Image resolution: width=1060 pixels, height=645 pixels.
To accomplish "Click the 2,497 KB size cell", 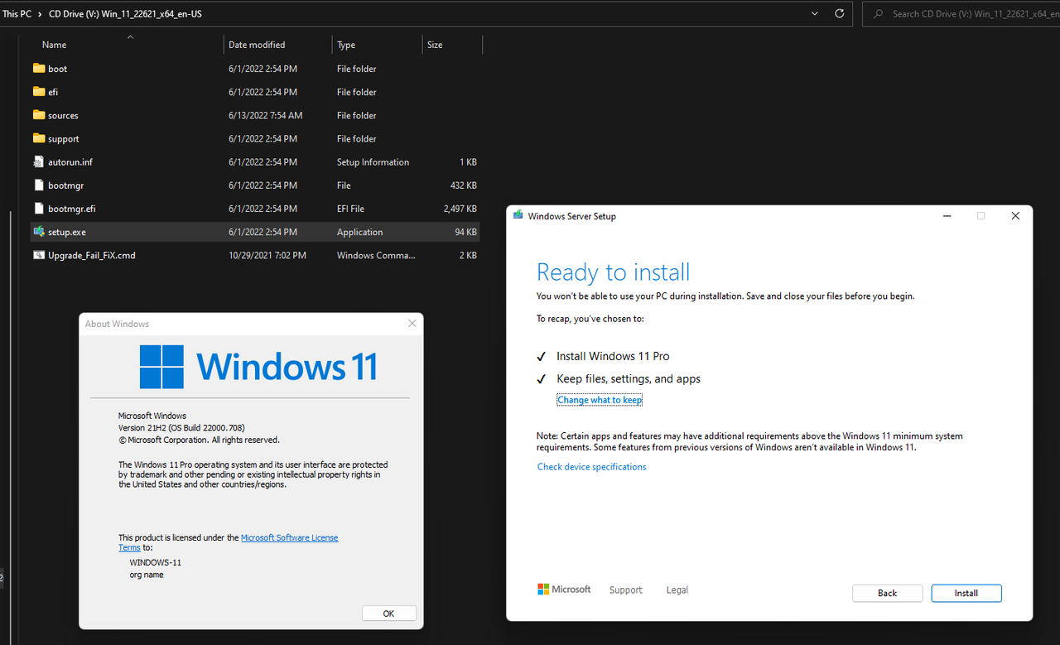I will (x=460, y=209).
